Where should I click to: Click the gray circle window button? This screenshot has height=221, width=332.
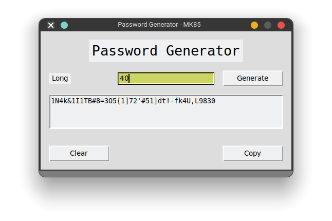pyautogui.click(x=268, y=25)
